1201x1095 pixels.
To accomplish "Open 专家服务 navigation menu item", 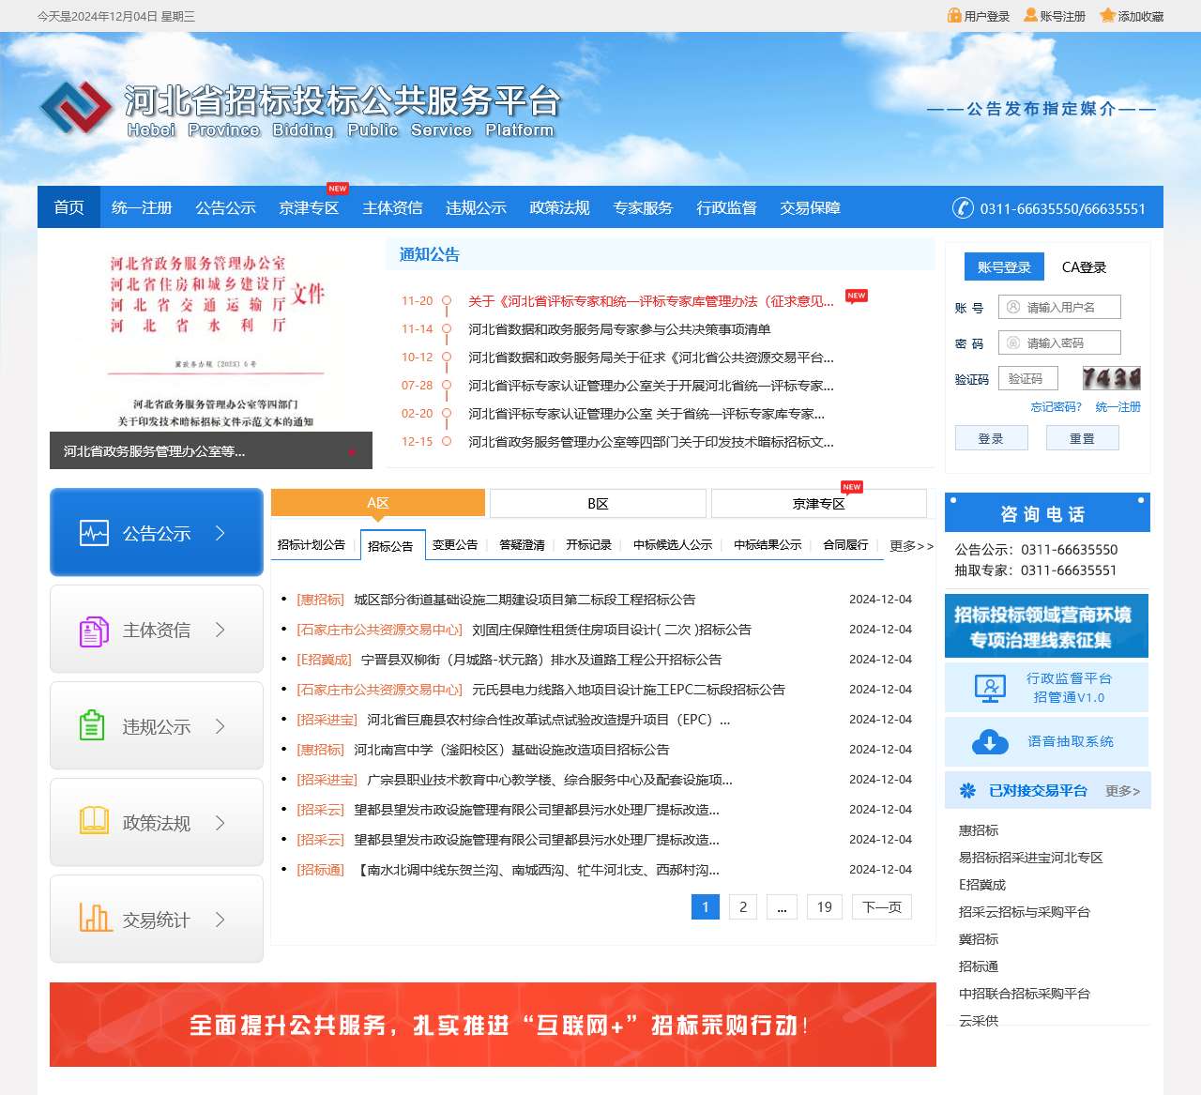I will point(643,207).
